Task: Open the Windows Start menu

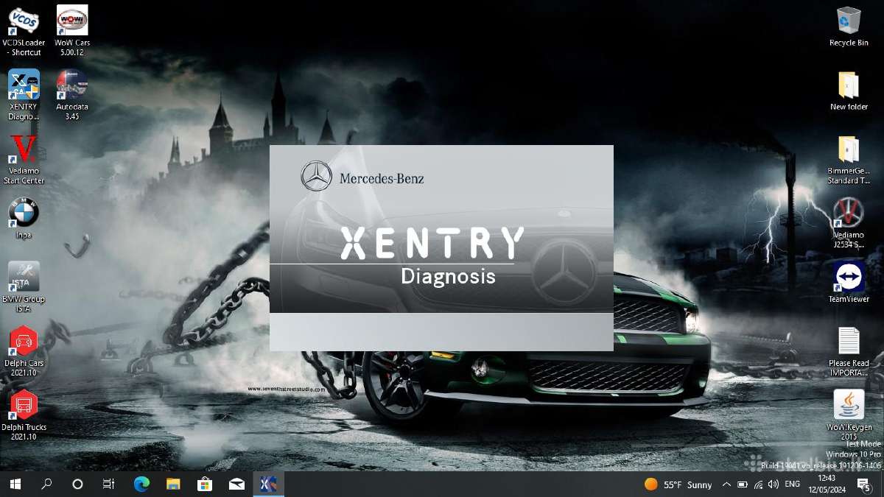Action: pos(15,484)
